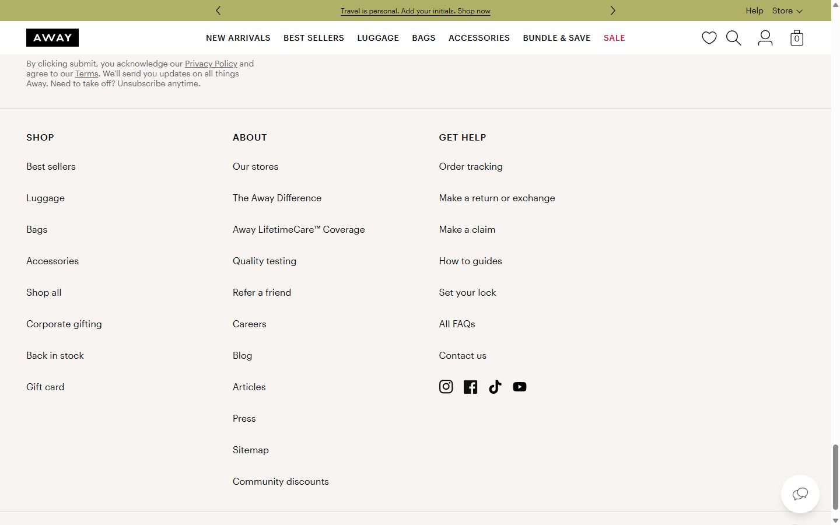The width and height of the screenshot is (840, 525).
Task: Select Make a return or exchange
Action: pos(497,198)
